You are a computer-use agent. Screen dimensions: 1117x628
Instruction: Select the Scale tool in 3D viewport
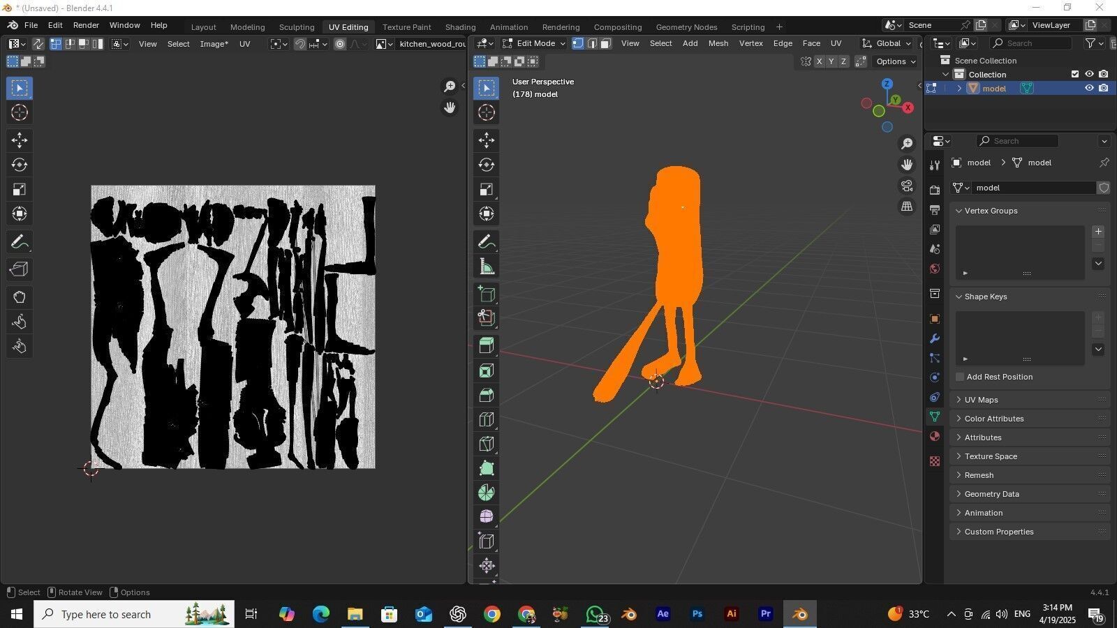487,189
